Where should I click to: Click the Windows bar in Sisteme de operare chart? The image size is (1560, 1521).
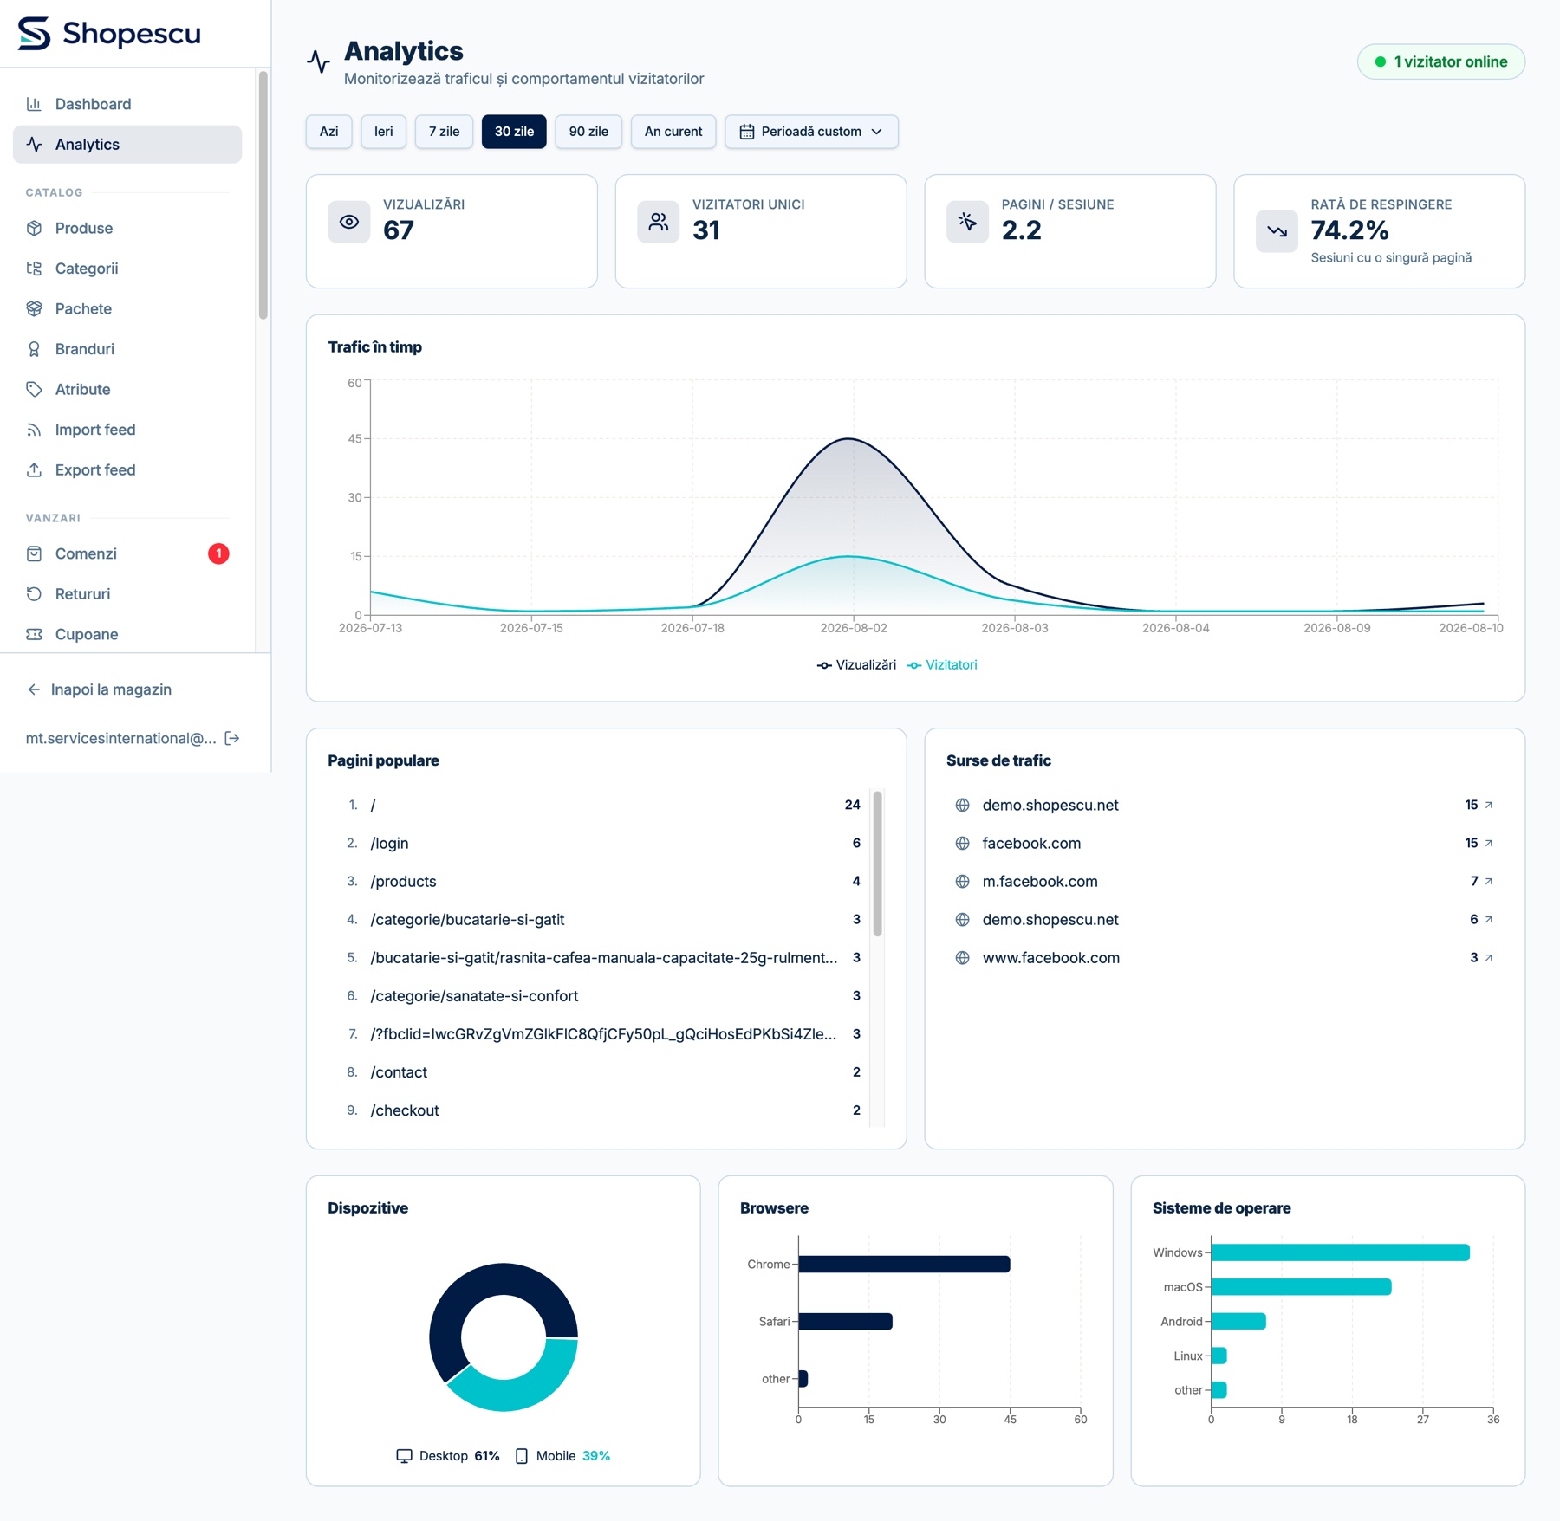(x=1340, y=1252)
